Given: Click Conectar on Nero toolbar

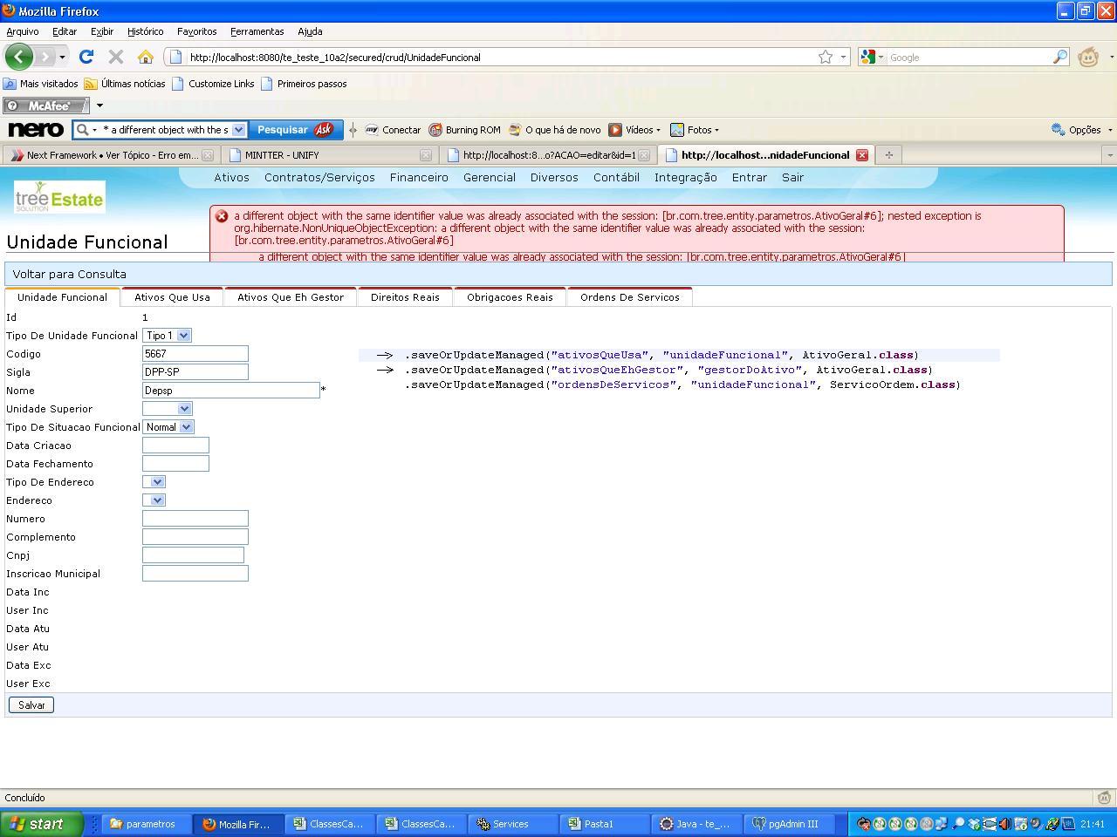Looking at the screenshot, I should [x=393, y=130].
